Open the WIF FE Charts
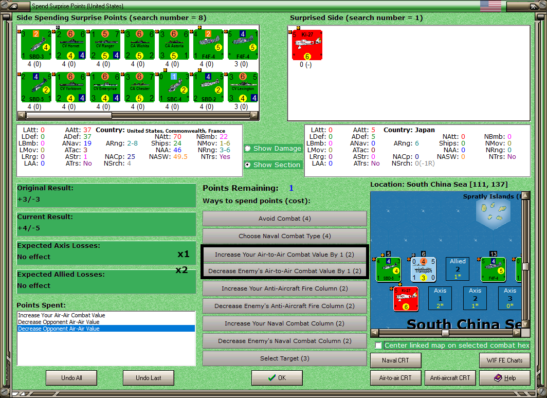This screenshot has width=547, height=398. point(505,360)
